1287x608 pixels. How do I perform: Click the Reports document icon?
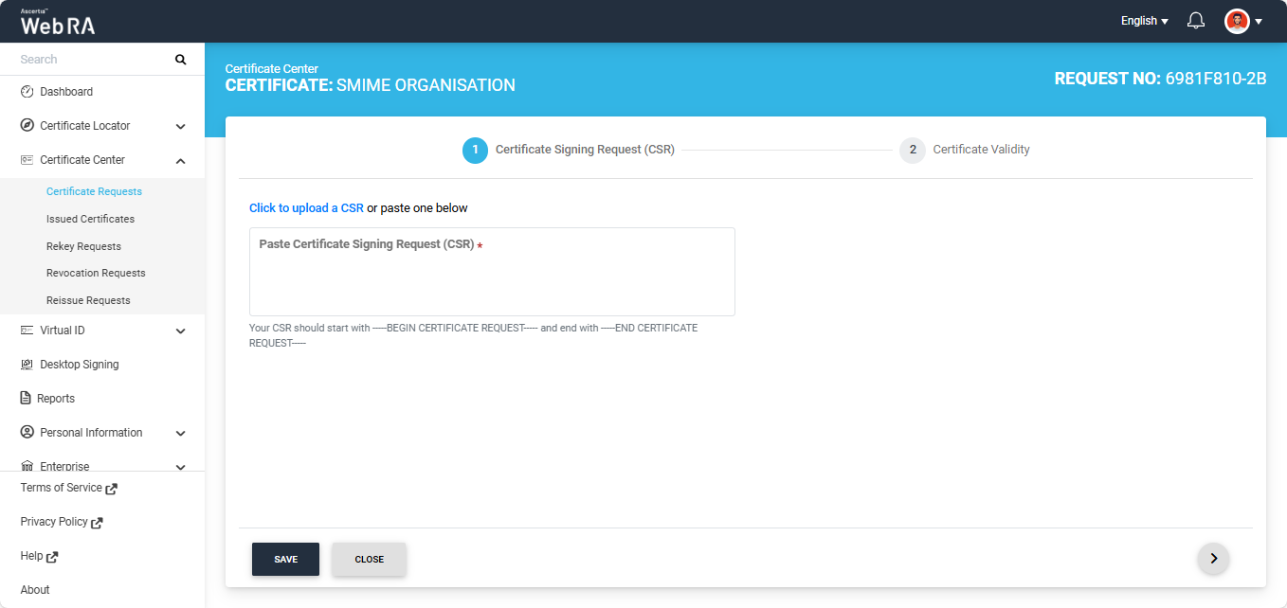pyautogui.click(x=27, y=399)
